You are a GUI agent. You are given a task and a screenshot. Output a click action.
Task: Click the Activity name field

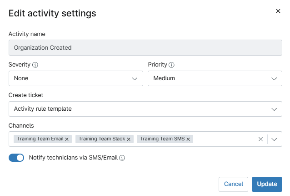pos(145,47)
